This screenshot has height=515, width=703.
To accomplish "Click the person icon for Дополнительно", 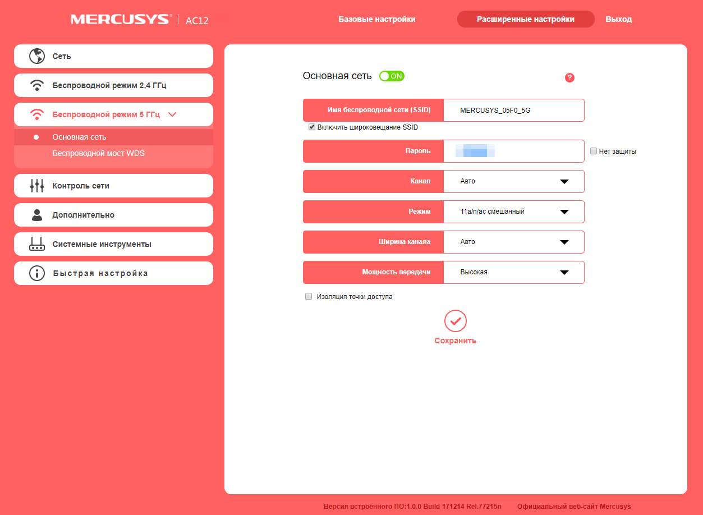I will coord(37,215).
